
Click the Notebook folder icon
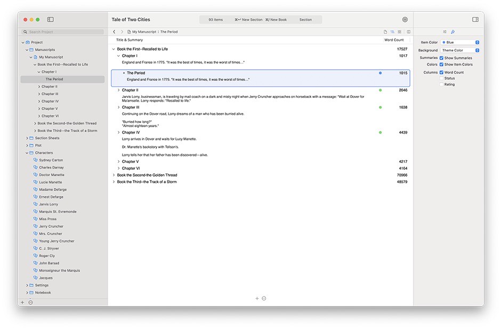coord(31,292)
